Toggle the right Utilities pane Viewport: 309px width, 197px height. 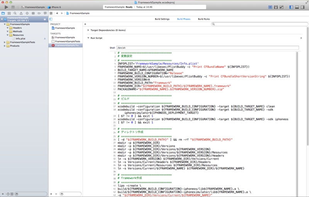point(302,7)
